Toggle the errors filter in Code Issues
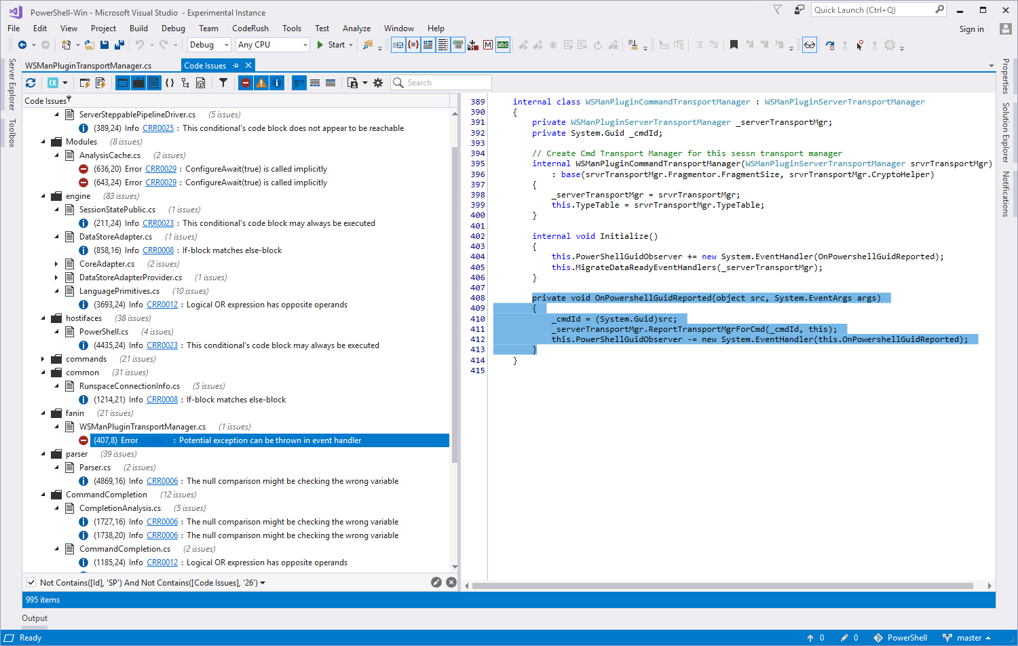1018x646 pixels. [244, 82]
